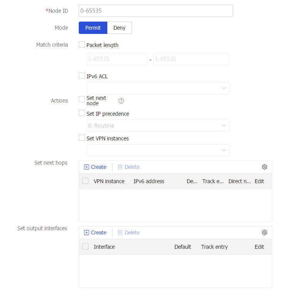Check the Set IP precedence option
293x290 pixels.
pyautogui.click(x=82, y=113)
